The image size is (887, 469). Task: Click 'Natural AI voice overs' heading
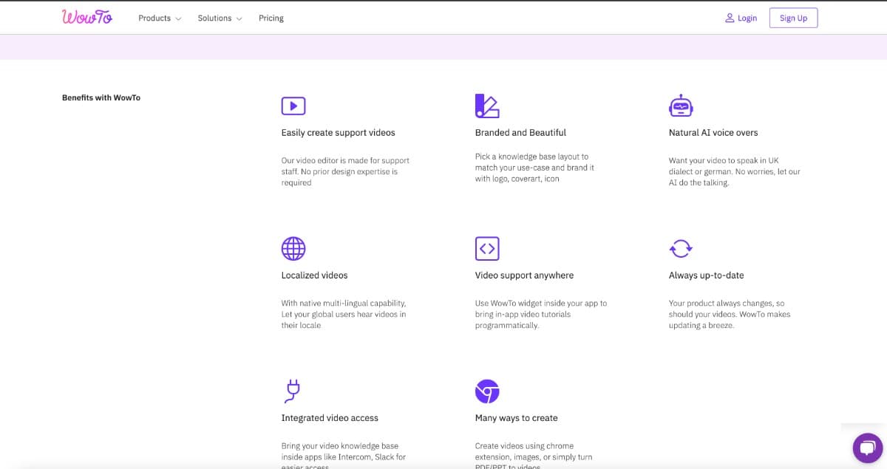(x=713, y=133)
